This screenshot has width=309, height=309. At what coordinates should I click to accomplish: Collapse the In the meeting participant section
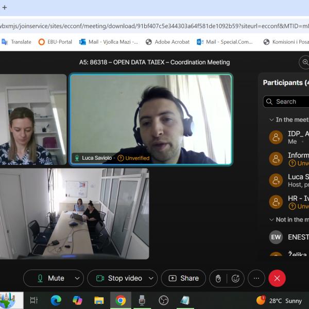272,119
